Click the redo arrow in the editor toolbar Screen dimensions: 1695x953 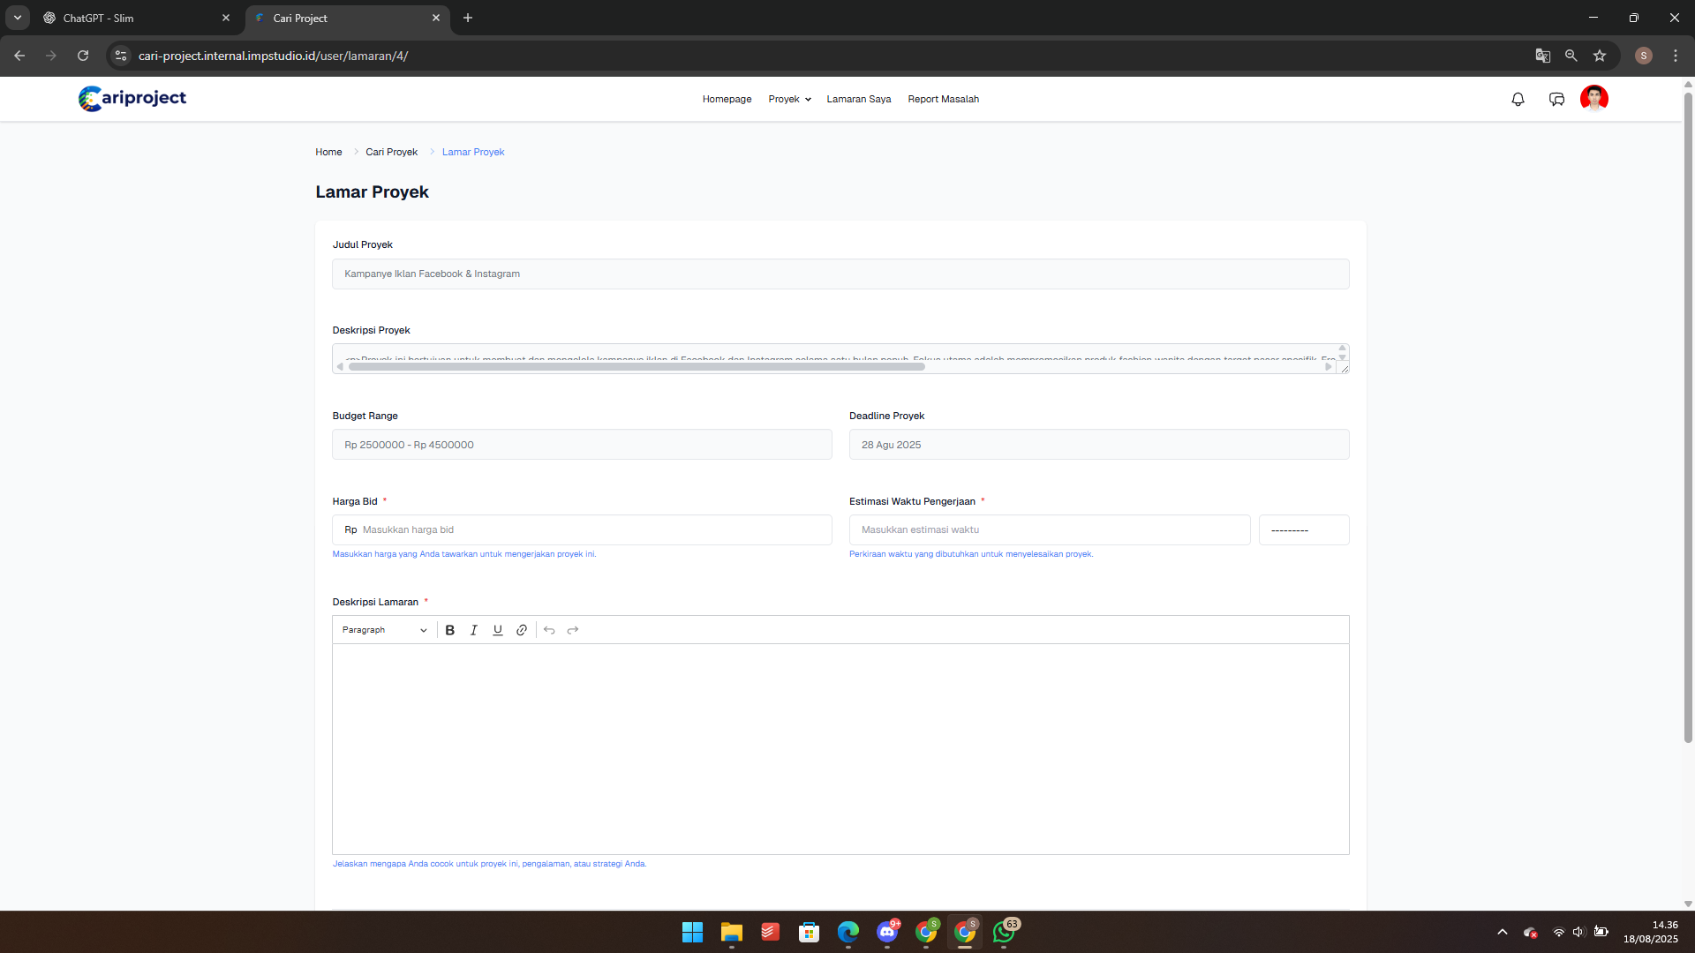[x=573, y=630]
